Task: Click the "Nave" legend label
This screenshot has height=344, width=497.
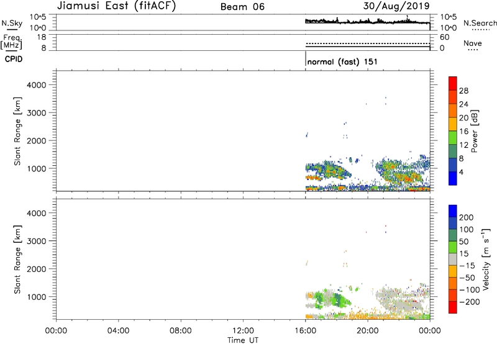Action: pos(473,43)
